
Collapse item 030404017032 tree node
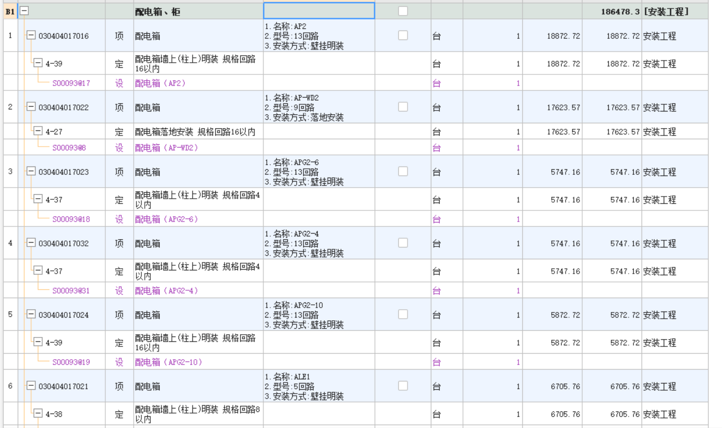coord(31,243)
